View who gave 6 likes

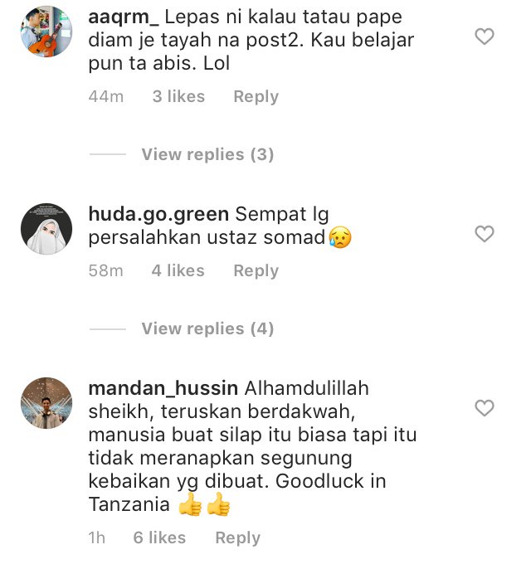159,537
